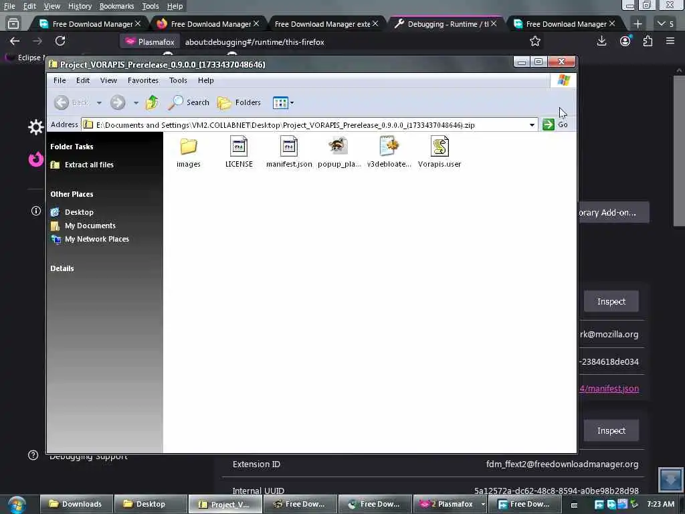Select the LICENSE file icon

click(x=239, y=152)
